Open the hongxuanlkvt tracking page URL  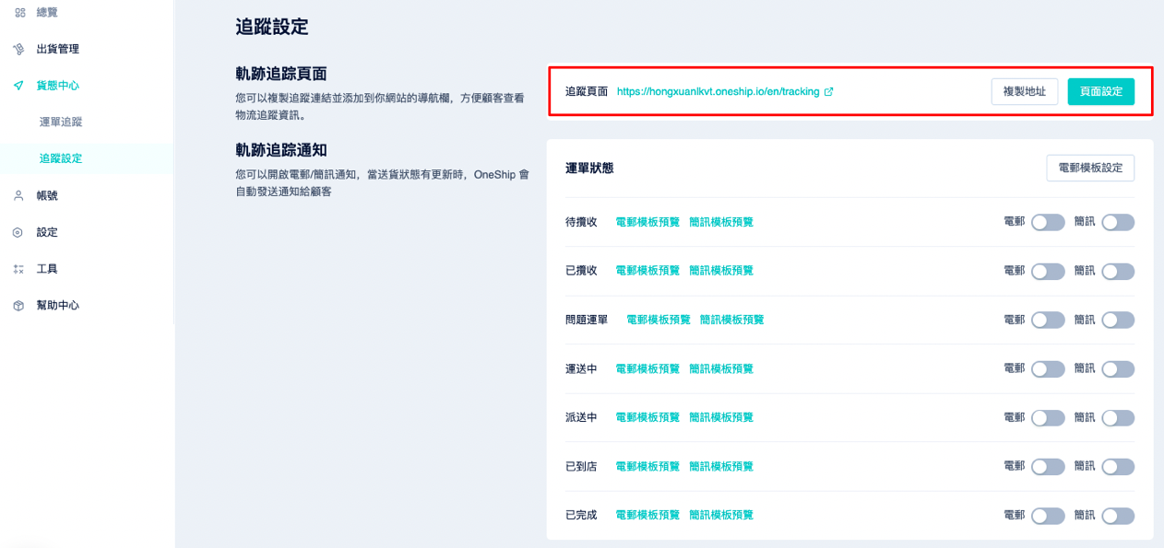coord(718,92)
